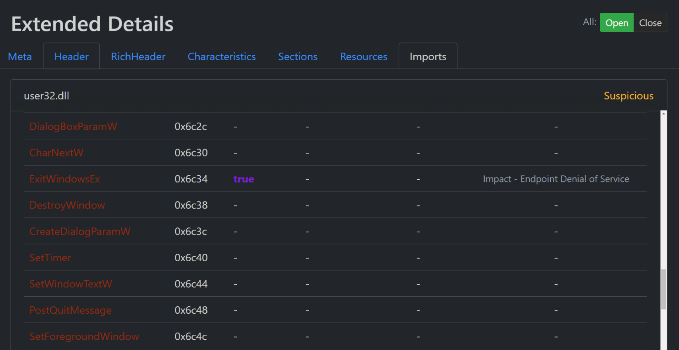Select the SetTimer import name
Image resolution: width=679 pixels, height=350 pixels.
click(x=50, y=258)
